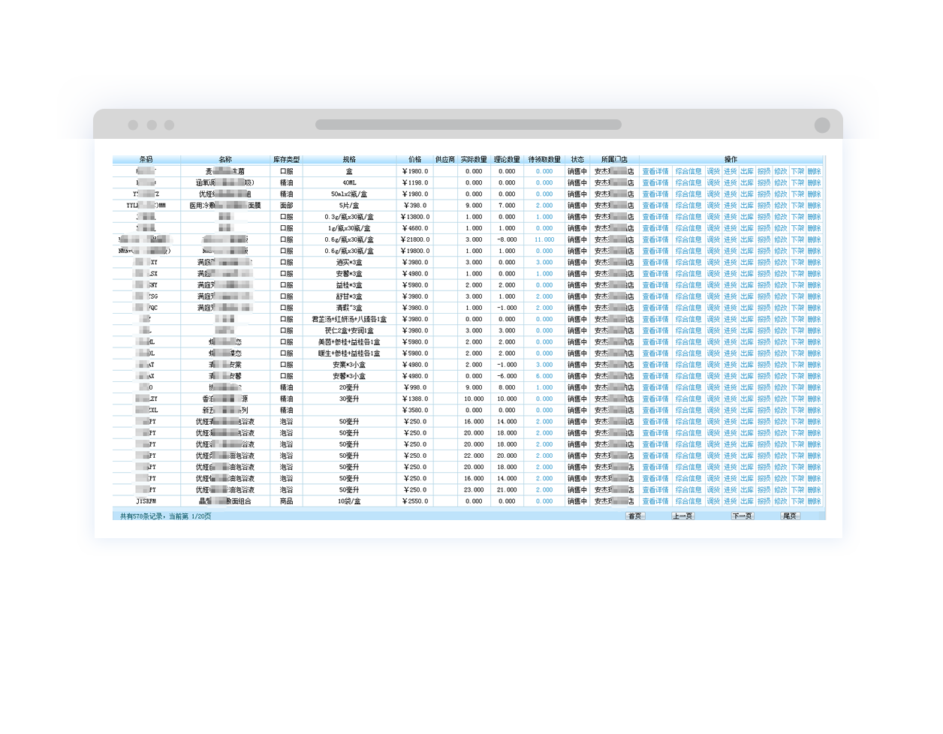
Task: Open 查看详情 for the 40ML item
Action: (x=655, y=183)
